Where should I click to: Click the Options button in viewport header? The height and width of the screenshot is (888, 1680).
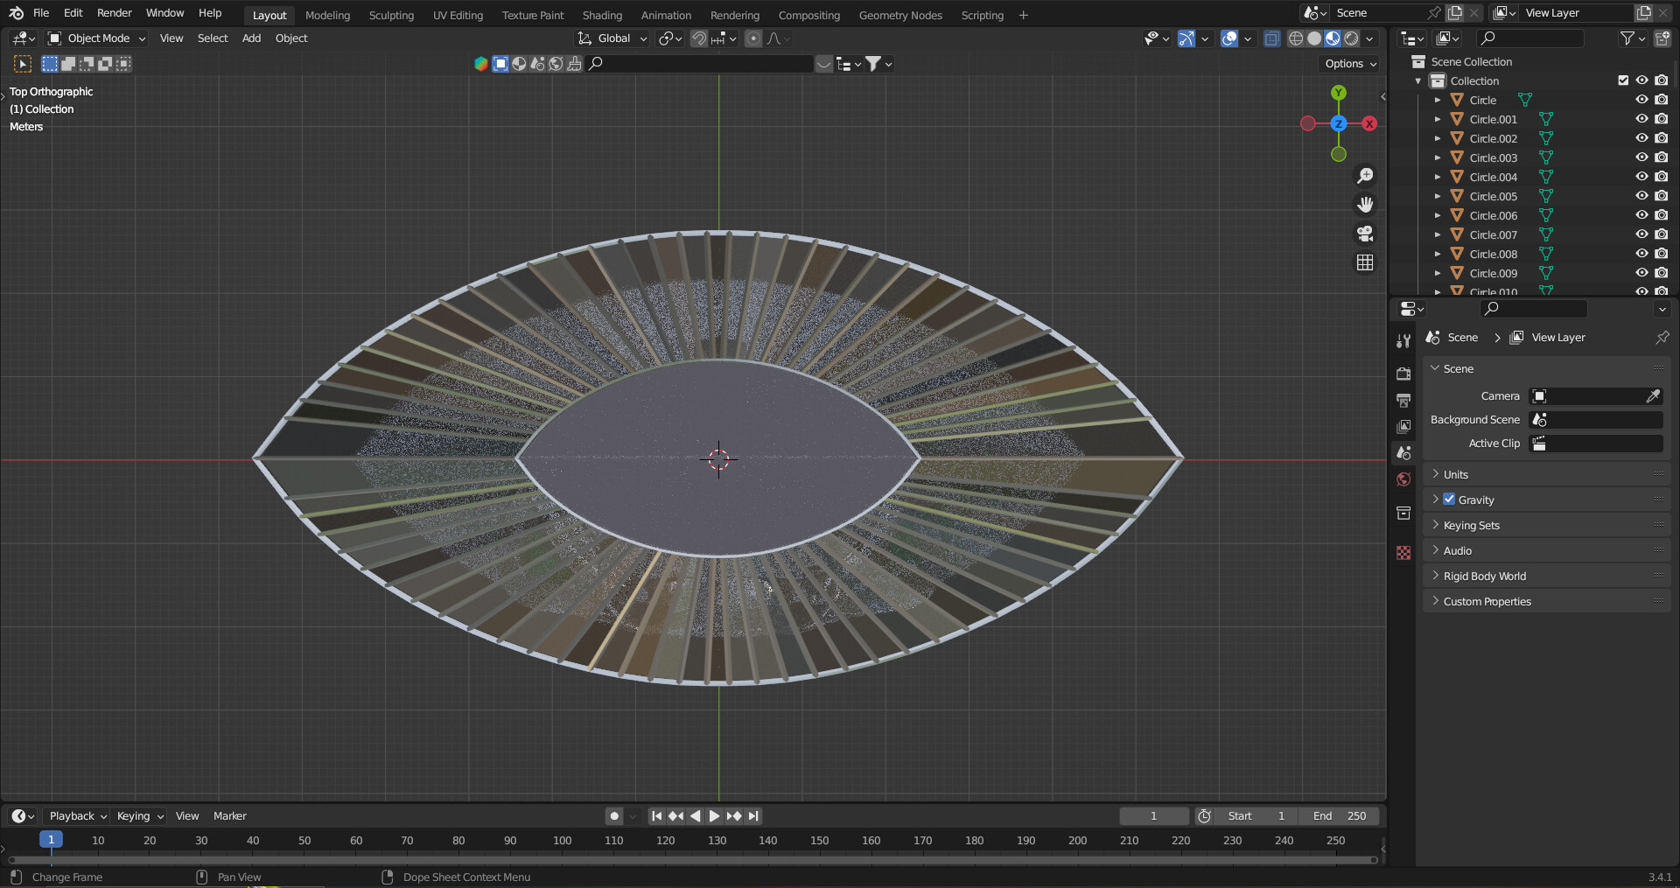click(x=1349, y=64)
